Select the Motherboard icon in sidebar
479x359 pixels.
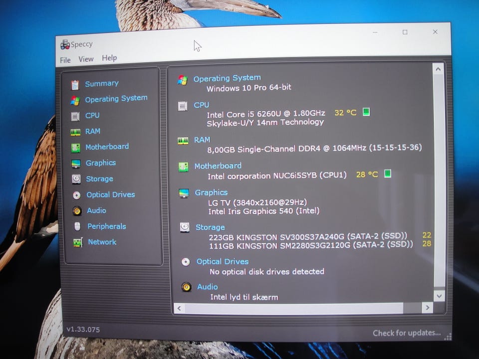point(75,148)
